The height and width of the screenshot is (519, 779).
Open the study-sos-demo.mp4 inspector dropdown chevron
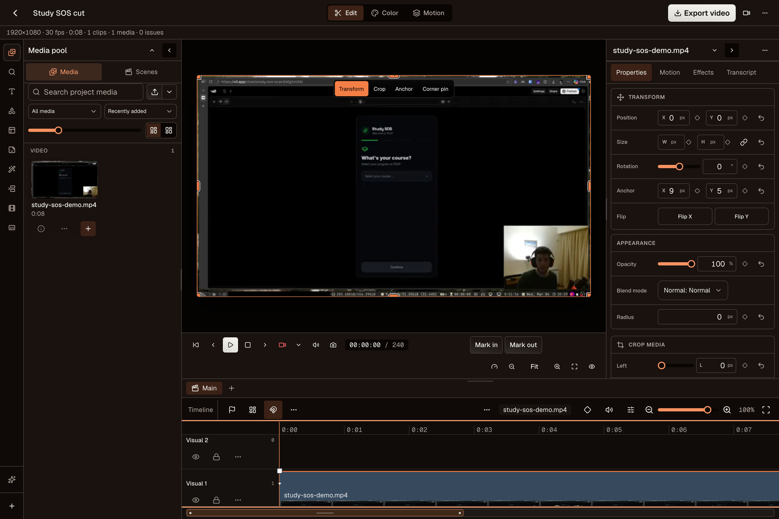(x=714, y=51)
